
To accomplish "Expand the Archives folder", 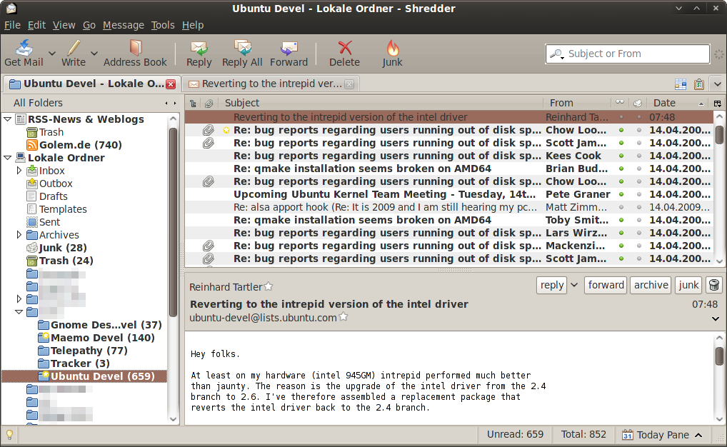I will pos(19,235).
